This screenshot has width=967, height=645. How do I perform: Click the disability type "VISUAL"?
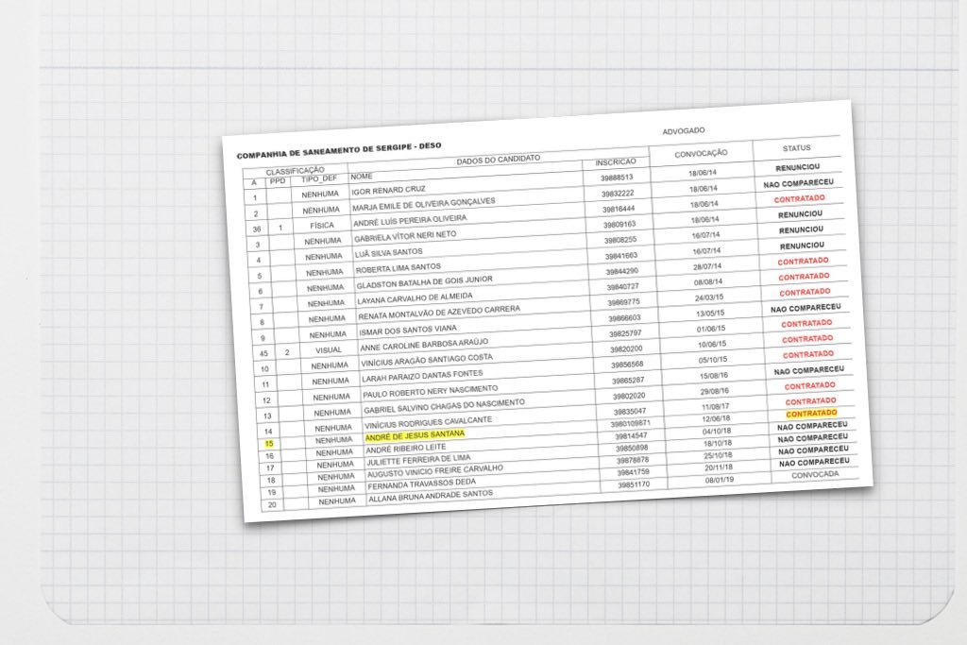pos(329,350)
